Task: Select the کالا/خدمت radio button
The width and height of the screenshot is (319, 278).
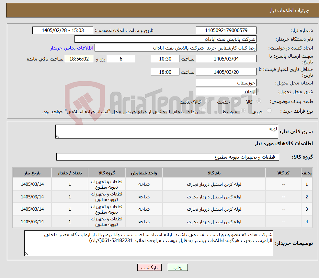Action: coord(207,101)
